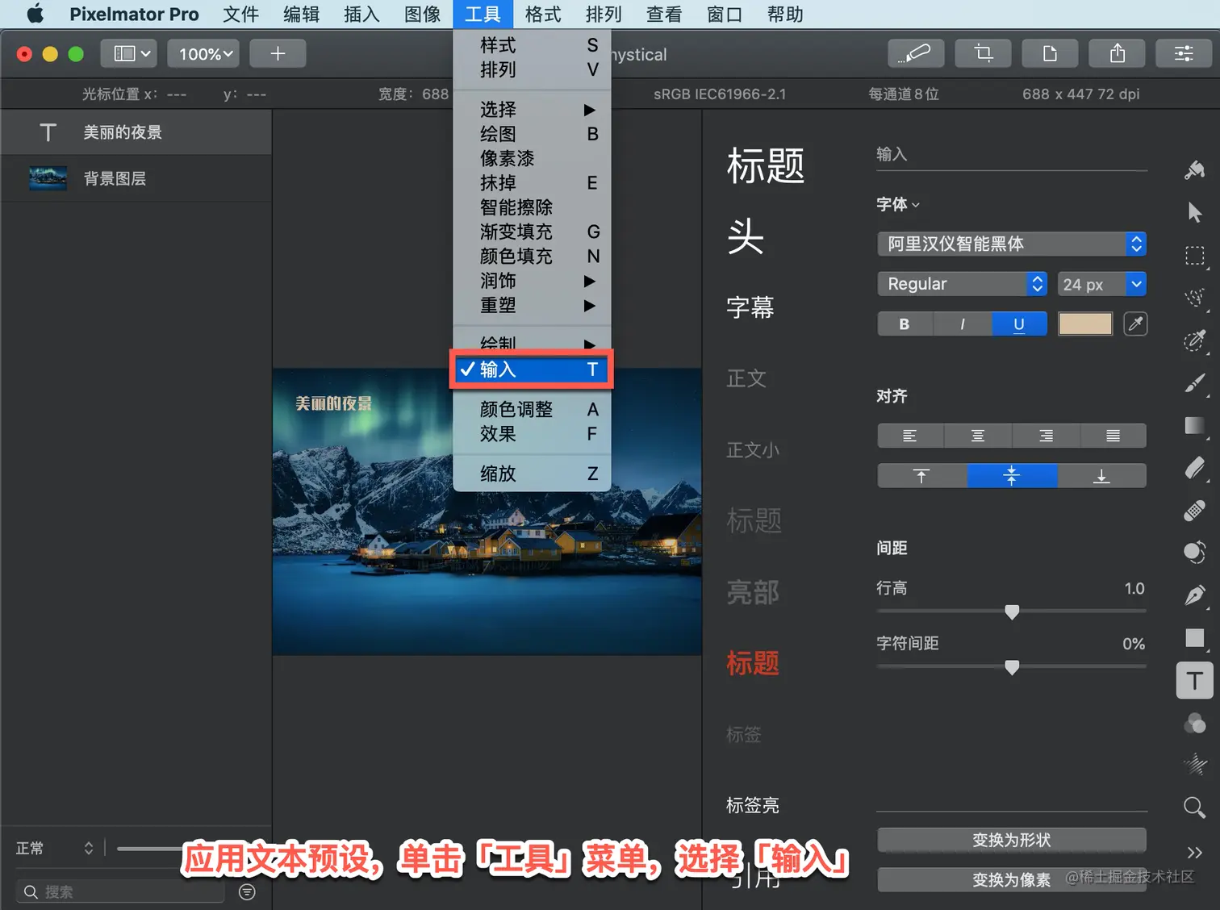1220x910 pixels.
Task: Click the 行高 line height slider handle
Action: (1012, 612)
